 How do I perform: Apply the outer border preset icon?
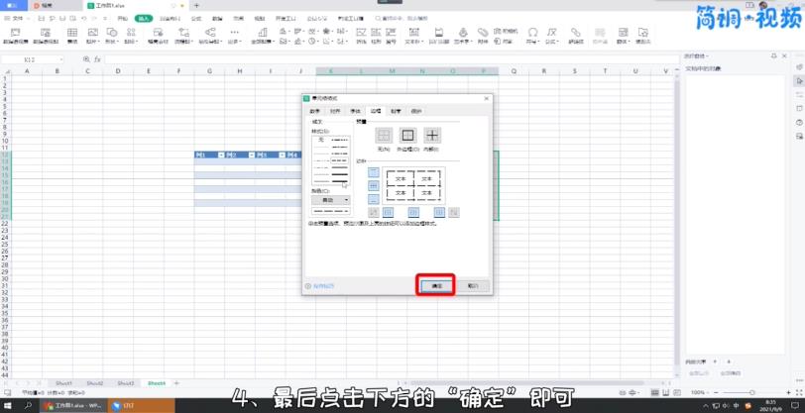pyautogui.click(x=407, y=136)
